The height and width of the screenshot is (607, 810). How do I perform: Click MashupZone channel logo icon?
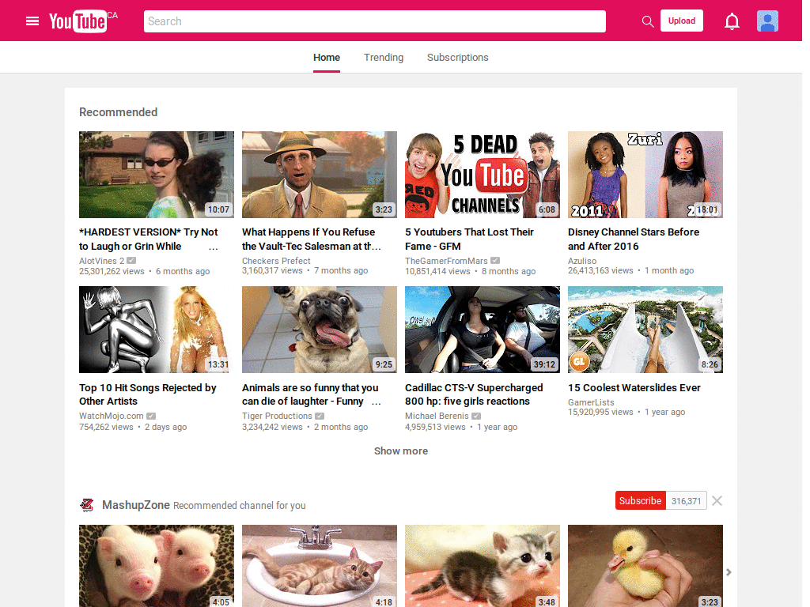87,505
